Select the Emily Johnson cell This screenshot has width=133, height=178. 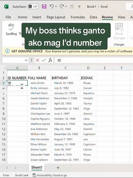pyautogui.click(x=39, y=88)
